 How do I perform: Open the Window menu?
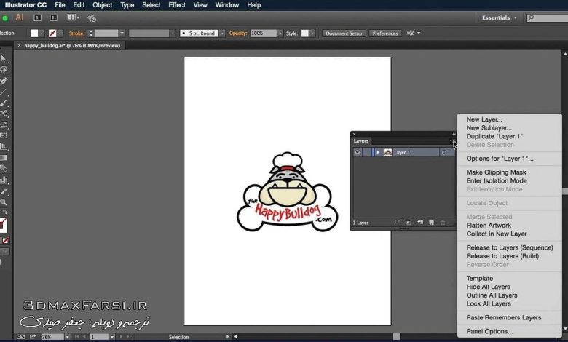pos(227,5)
